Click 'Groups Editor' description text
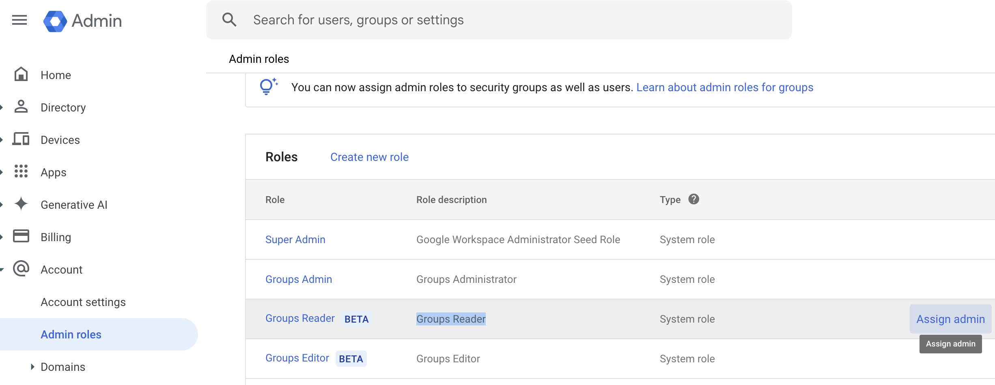Viewport: 995px width, 385px height. 448,359
